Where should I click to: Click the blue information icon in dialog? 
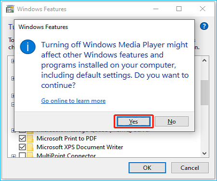point(28,47)
